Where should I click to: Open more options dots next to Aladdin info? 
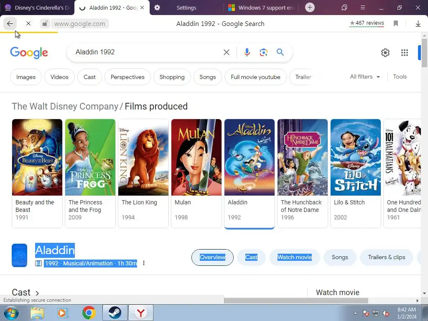coord(144,263)
